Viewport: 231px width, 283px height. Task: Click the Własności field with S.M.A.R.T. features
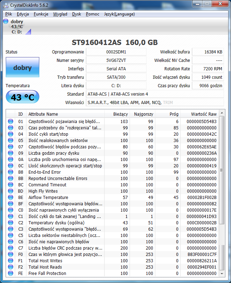155,103
